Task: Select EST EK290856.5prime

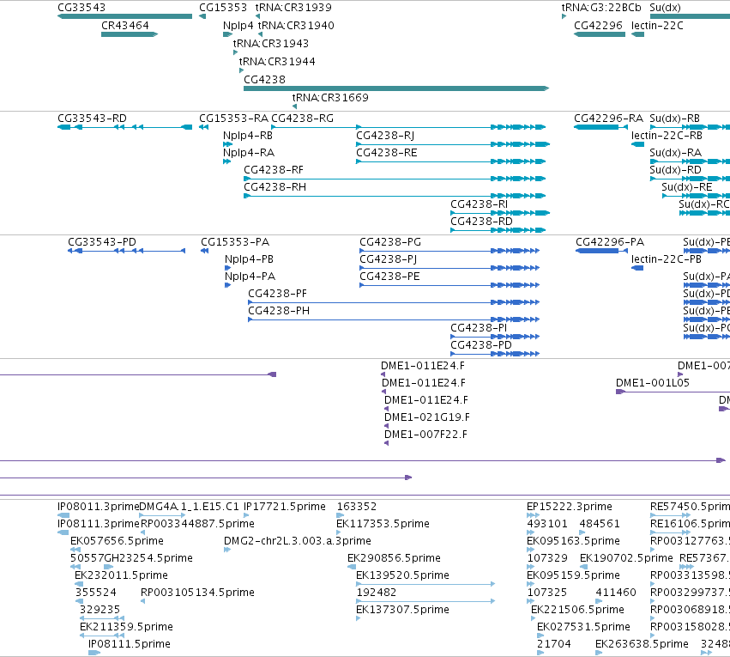Action: coord(352,567)
